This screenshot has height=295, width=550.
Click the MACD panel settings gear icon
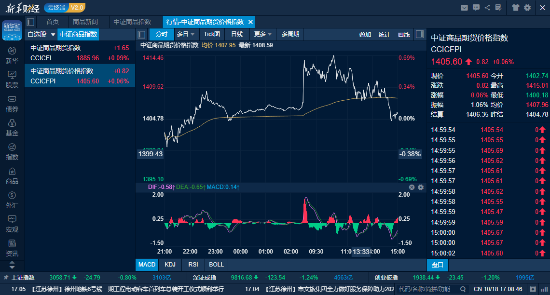(421, 187)
